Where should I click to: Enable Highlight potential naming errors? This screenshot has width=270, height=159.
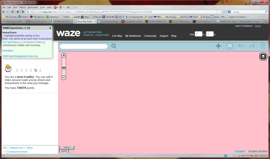(x=3, y=36)
